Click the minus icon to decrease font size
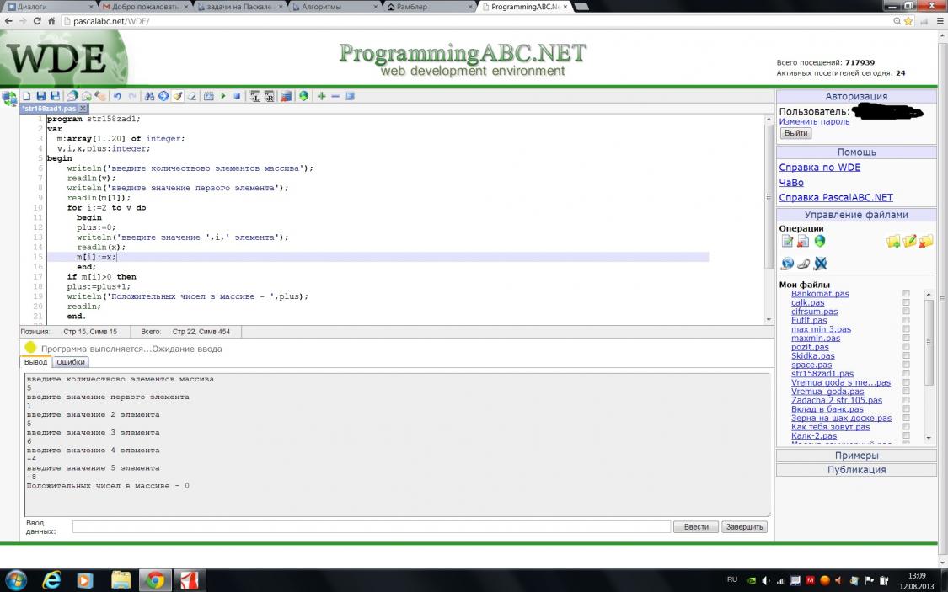Image resolution: width=948 pixels, height=592 pixels. [x=335, y=96]
